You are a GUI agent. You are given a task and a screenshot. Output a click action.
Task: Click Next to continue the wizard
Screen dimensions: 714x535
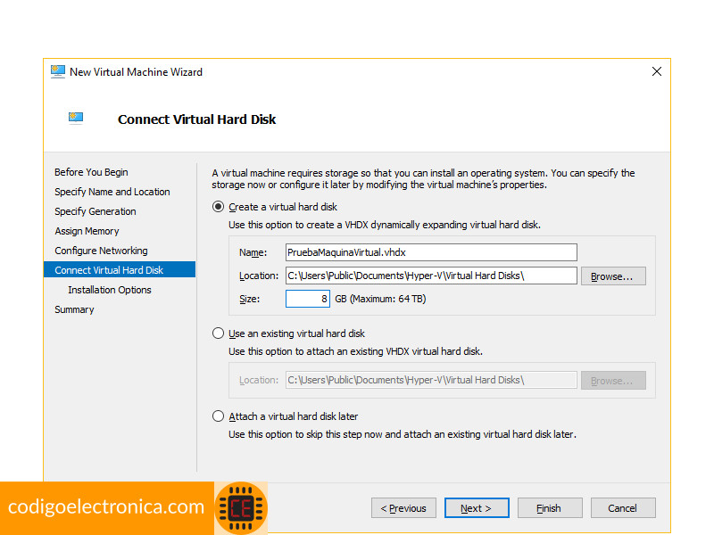tap(477, 508)
